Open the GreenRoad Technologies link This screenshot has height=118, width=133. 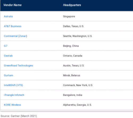pyautogui.click(x=18, y=66)
